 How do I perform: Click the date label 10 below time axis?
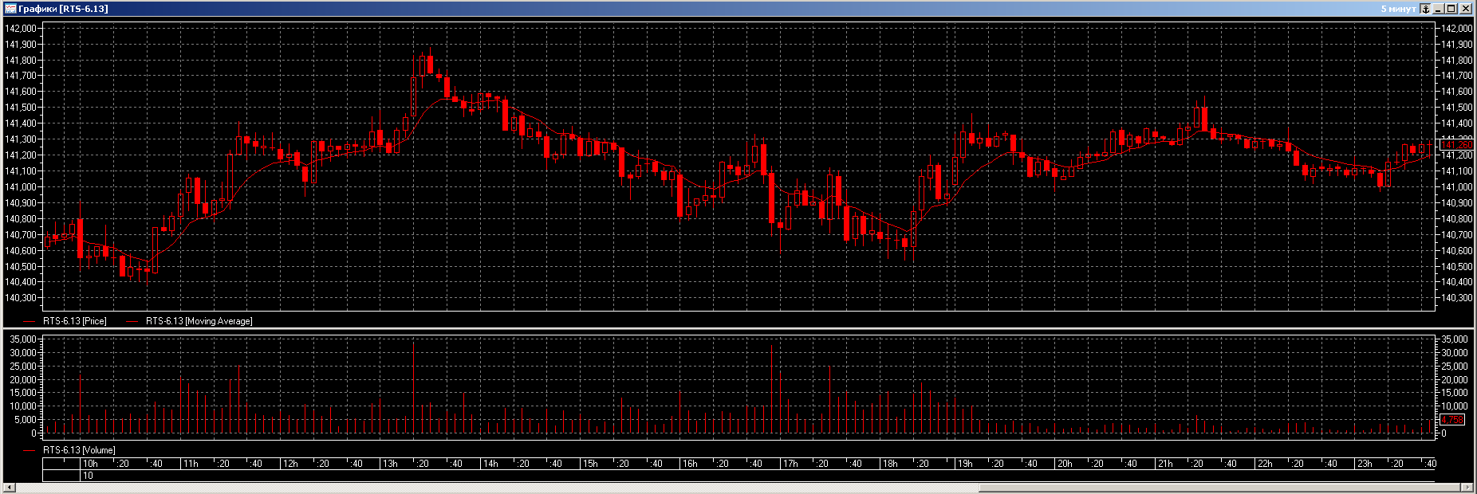coord(88,476)
